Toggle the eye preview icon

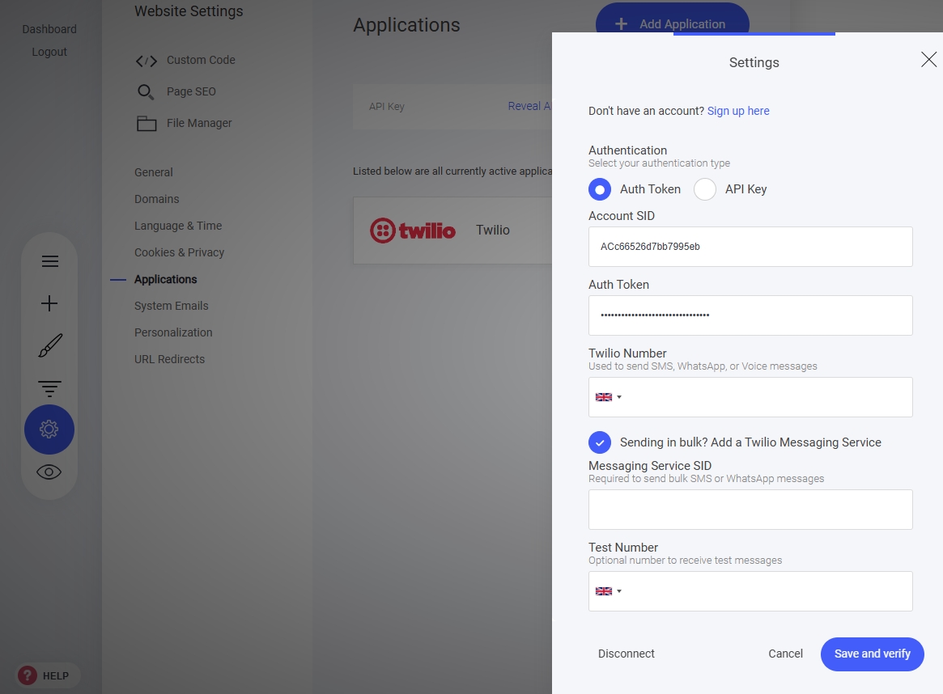coord(49,472)
